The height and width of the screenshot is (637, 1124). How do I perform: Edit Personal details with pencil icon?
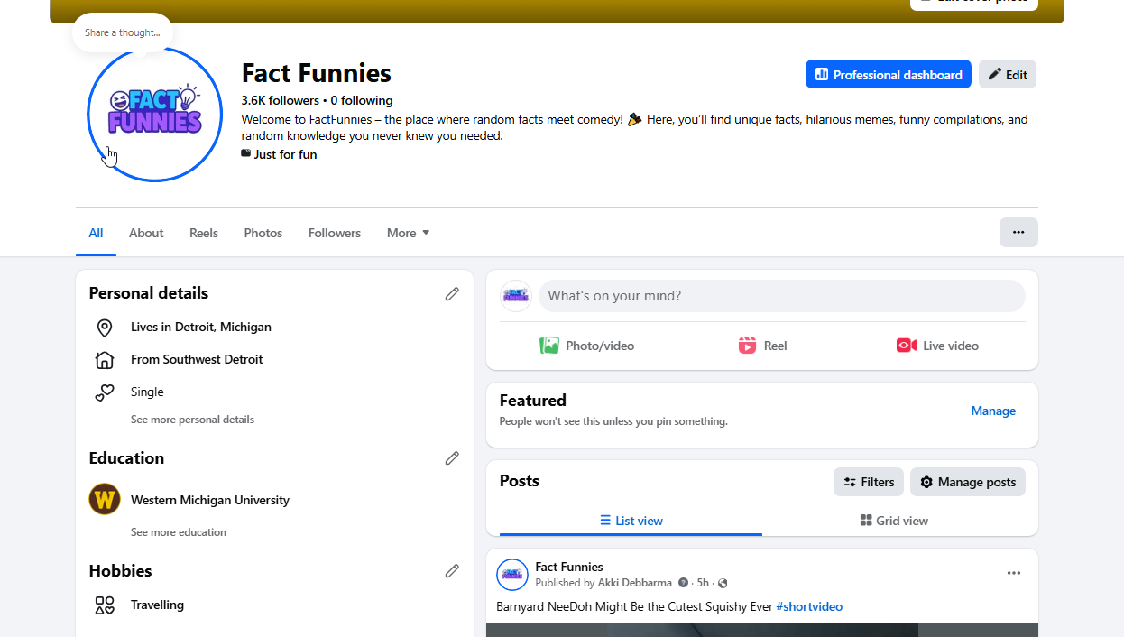point(452,293)
